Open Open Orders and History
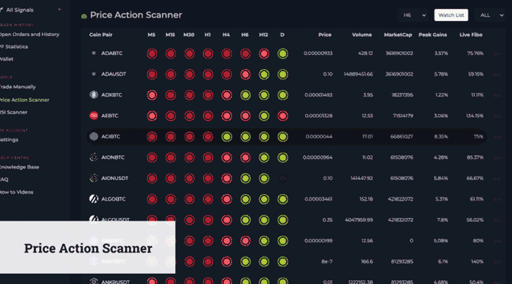Viewport: 512px width, 284px height. [29, 35]
